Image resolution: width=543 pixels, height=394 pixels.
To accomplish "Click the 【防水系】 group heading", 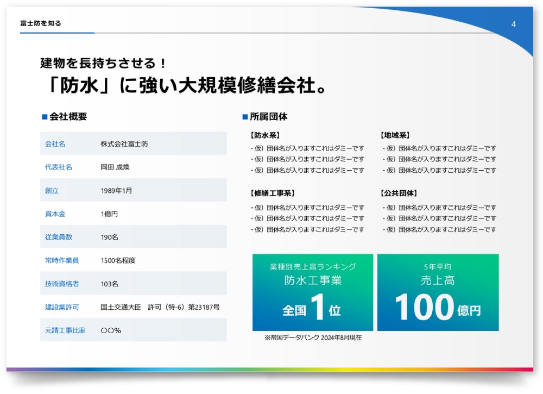I will point(266,135).
